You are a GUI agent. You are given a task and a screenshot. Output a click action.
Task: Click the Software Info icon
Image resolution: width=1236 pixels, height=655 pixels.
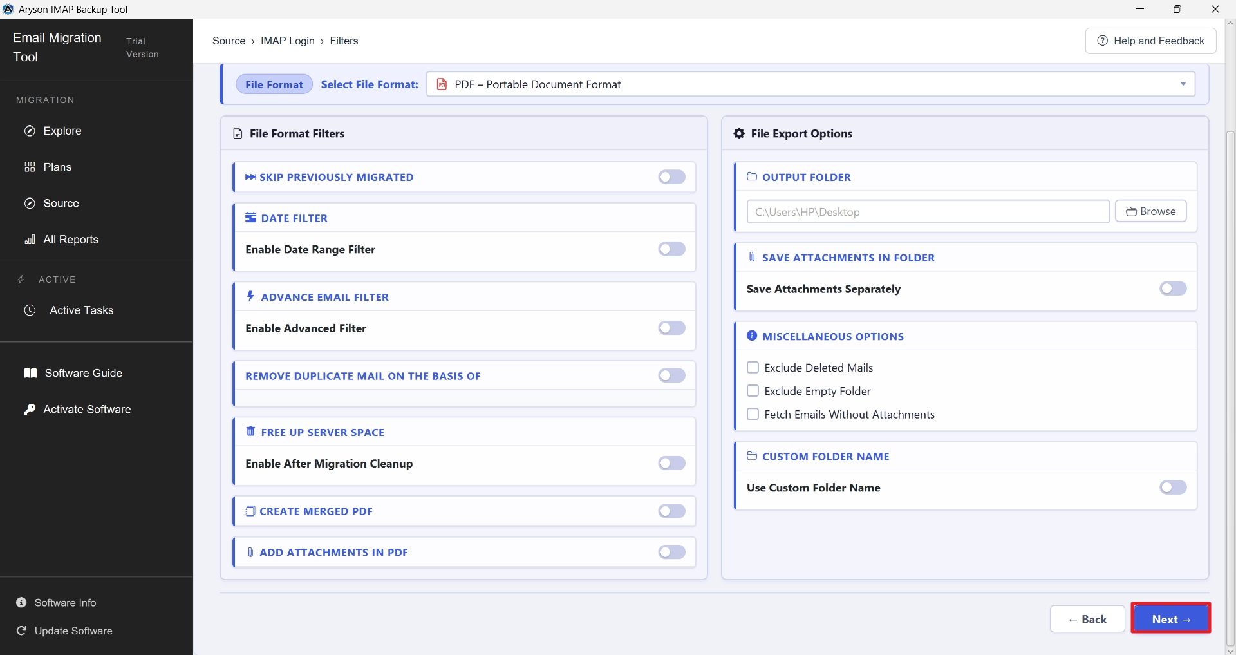(x=21, y=603)
